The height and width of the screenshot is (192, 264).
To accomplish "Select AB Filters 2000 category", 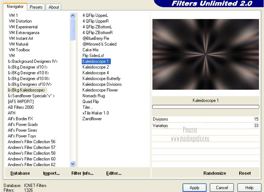I will tap(21, 107).
